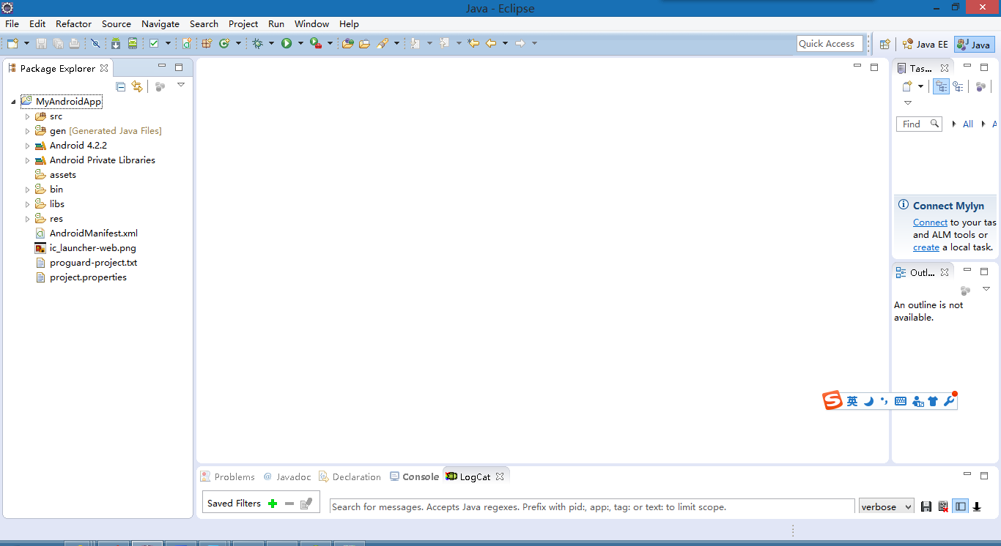Click the Debug bug icon
Image resolution: width=1001 pixels, height=546 pixels.
pos(257,44)
